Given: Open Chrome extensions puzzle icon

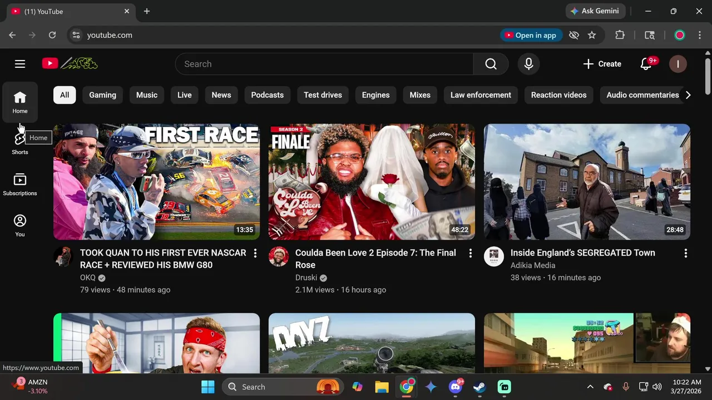Looking at the screenshot, I should [620, 35].
